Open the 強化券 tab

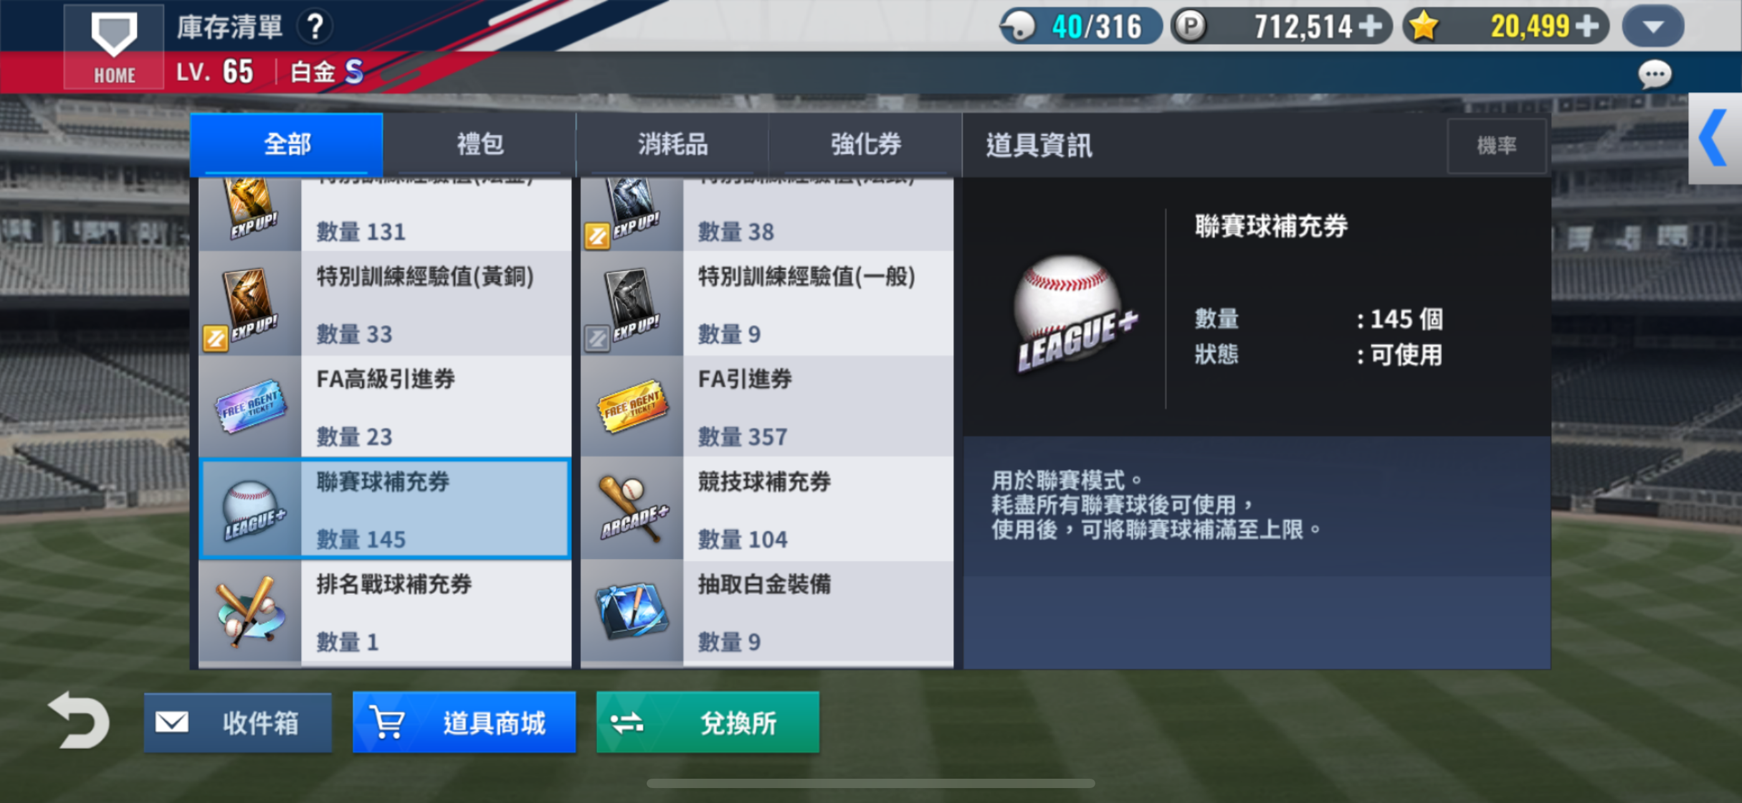pyautogui.click(x=865, y=144)
